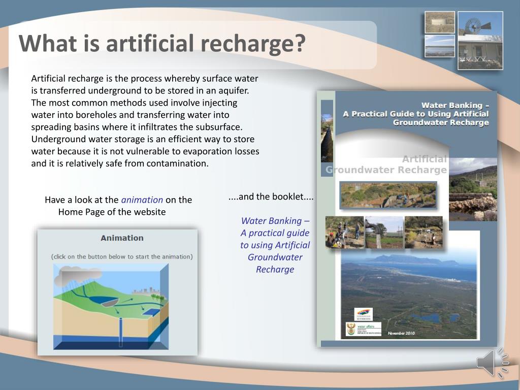Image resolution: width=520 pixels, height=390 pixels.
Task: Click the paragraph starting 'Artificial recharge is the process'
Action: point(145,121)
